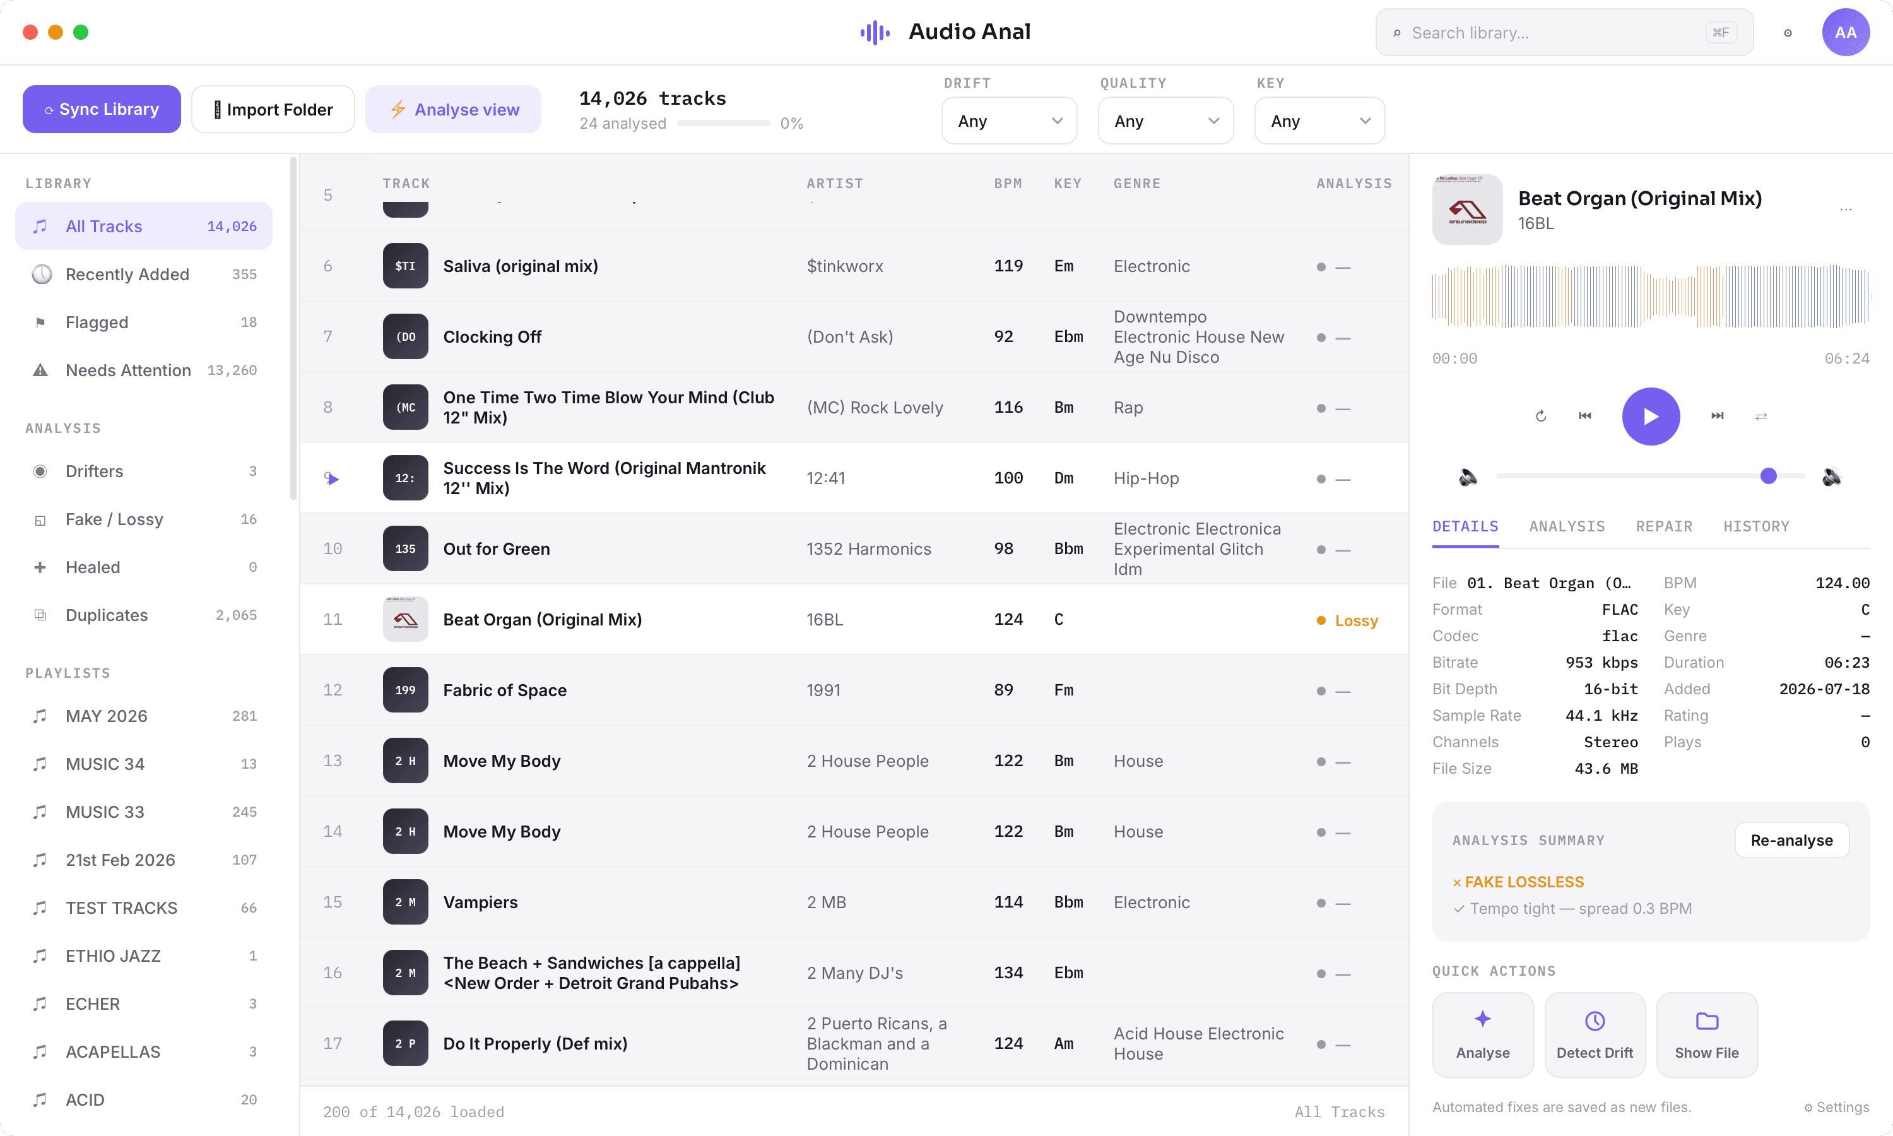Click the Import Folder button
Viewport: 1893px width, 1136px height.
tap(273, 109)
